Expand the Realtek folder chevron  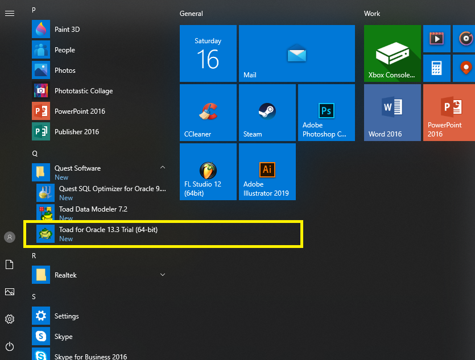(163, 275)
